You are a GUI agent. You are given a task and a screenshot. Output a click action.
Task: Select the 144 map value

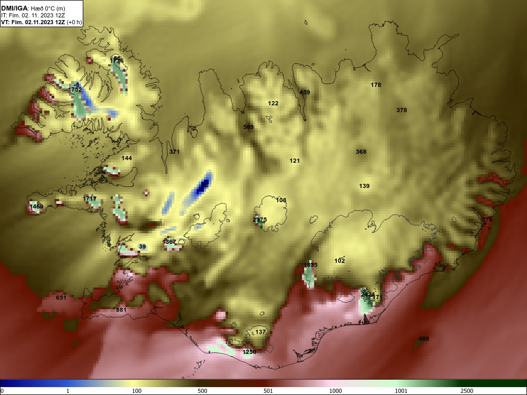(126, 158)
